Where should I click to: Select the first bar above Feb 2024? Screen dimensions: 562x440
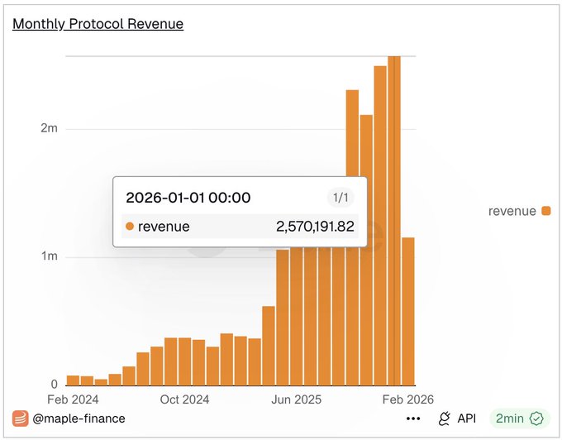pyautogui.click(x=73, y=380)
